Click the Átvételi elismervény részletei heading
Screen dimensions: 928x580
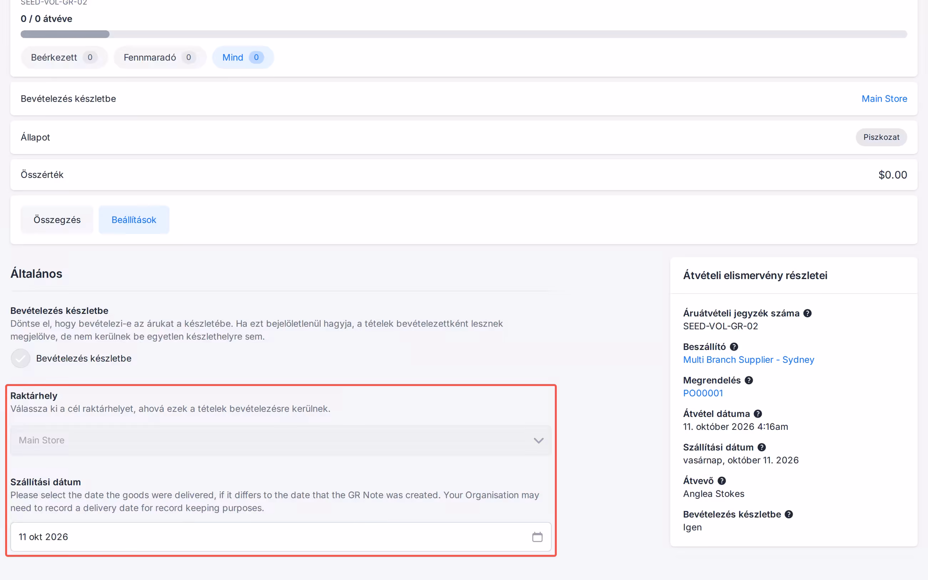pos(755,275)
